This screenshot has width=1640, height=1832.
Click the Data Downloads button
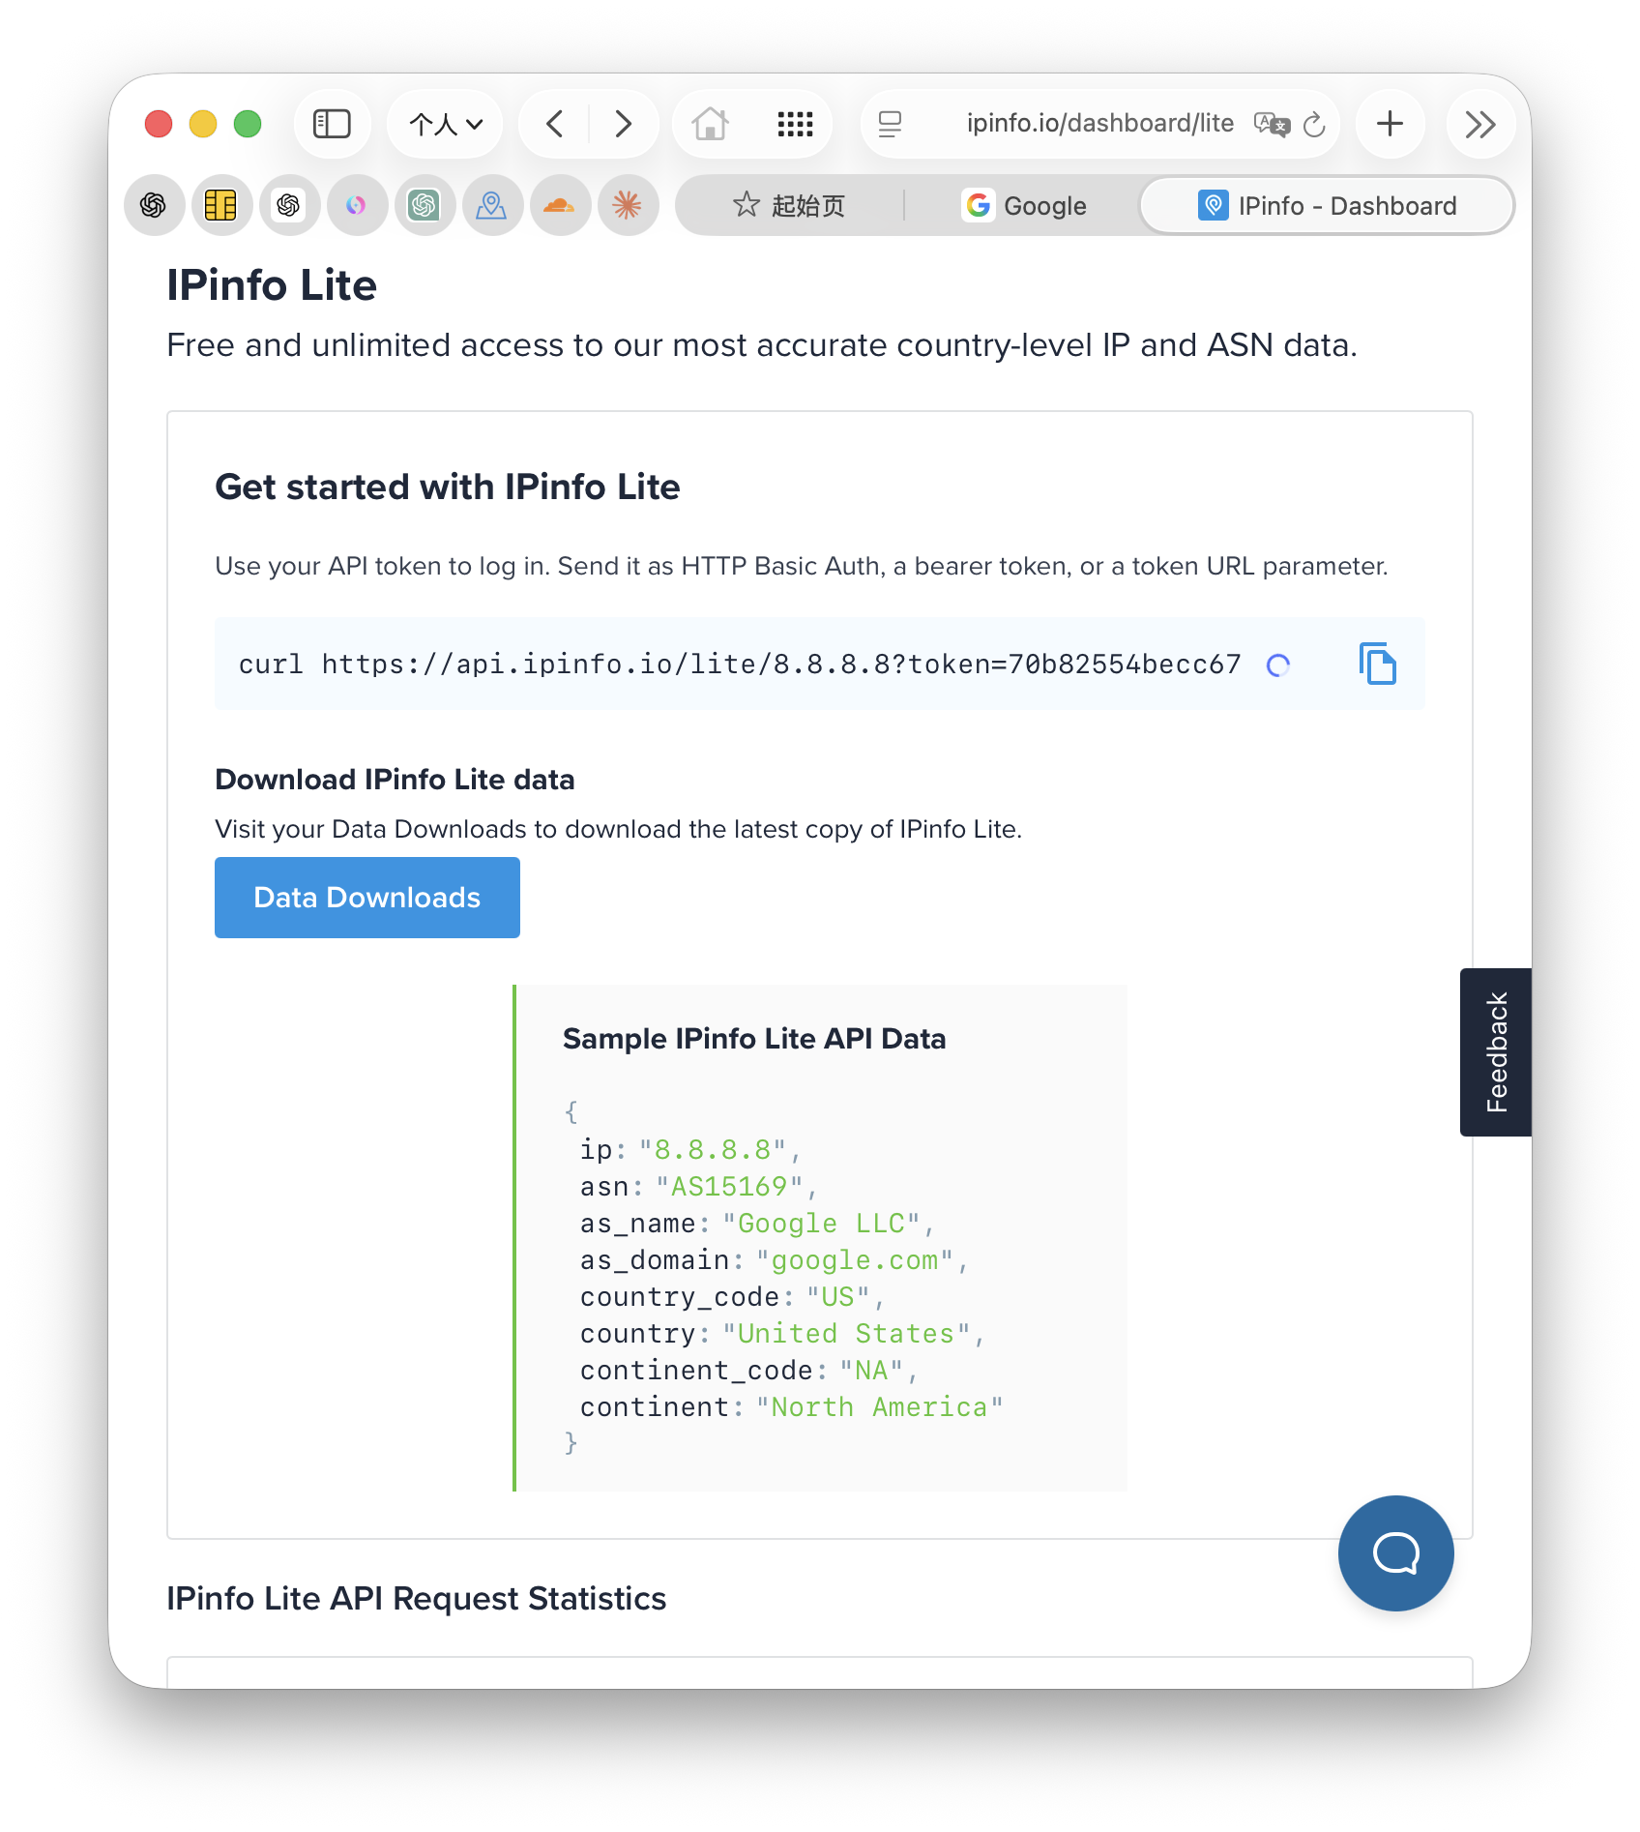click(367, 898)
